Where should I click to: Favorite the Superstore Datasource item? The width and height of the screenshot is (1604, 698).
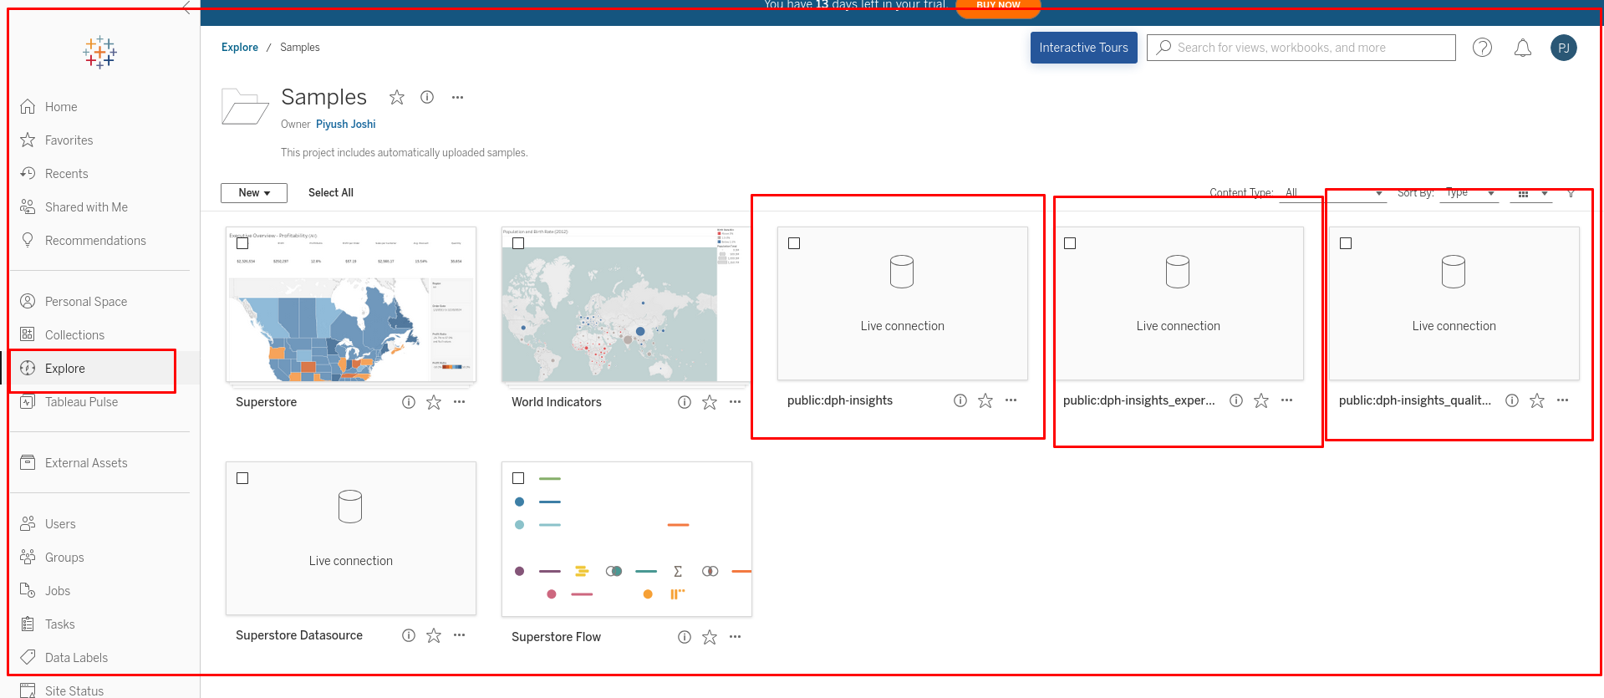coord(434,635)
